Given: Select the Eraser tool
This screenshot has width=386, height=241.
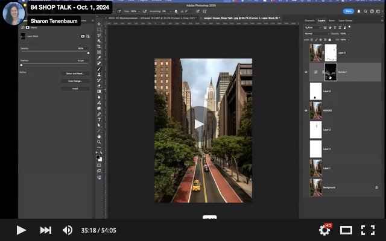Looking at the screenshot, I should coord(99,86).
